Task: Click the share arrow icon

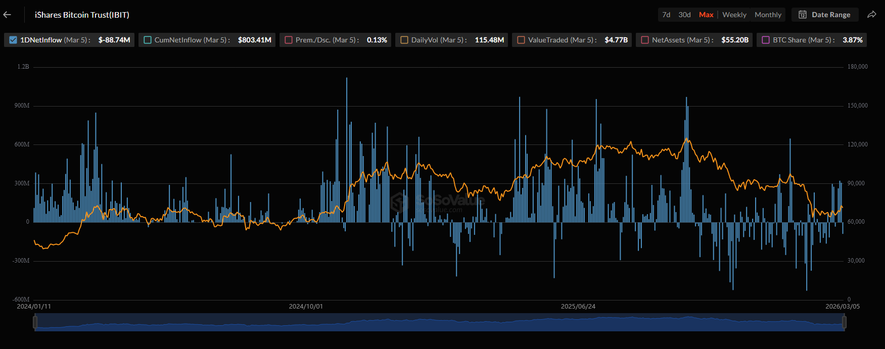Action: click(872, 15)
